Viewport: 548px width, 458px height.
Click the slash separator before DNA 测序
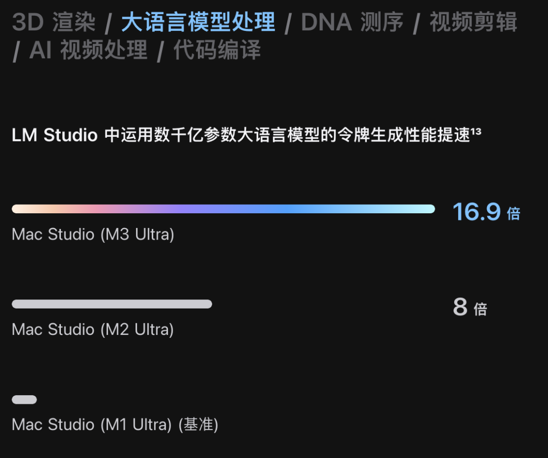click(x=288, y=23)
